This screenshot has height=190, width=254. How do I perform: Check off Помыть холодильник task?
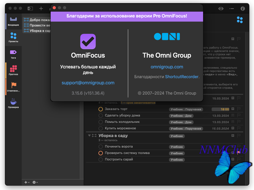(x=101, y=122)
